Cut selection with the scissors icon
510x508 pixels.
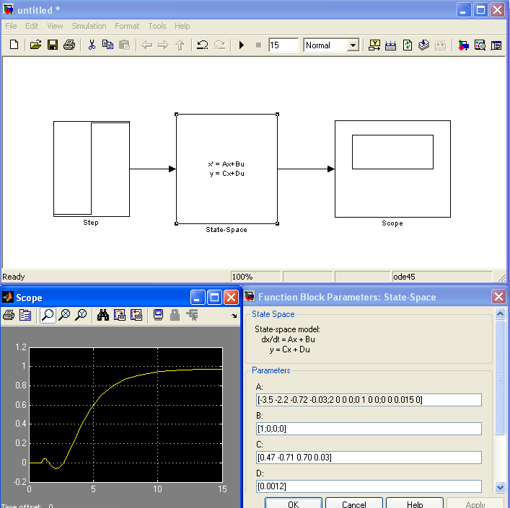(92, 45)
